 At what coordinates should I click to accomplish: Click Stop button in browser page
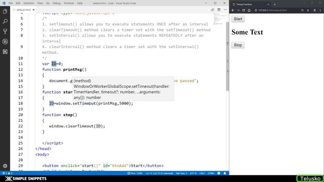tap(238, 45)
